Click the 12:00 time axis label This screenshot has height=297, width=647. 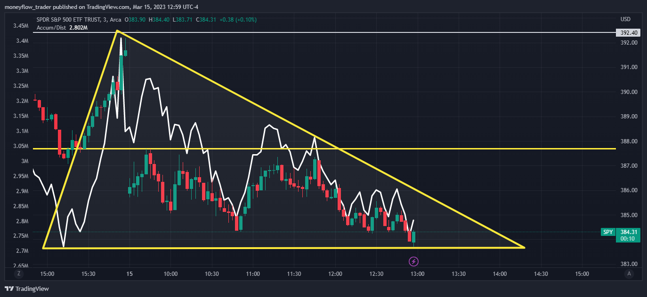tap(335, 274)
